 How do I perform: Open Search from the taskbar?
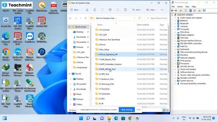click(x=88, y=118)
